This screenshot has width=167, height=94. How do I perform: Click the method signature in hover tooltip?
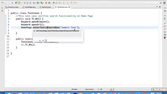[x=57, y=31]
